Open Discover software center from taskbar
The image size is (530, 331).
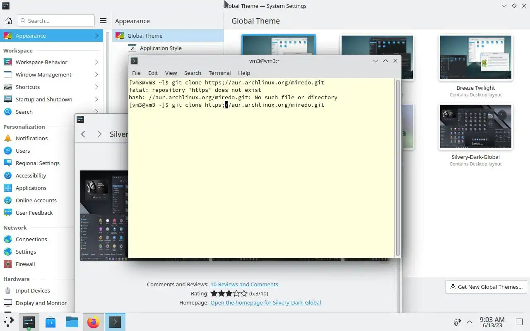pos(51,322)
